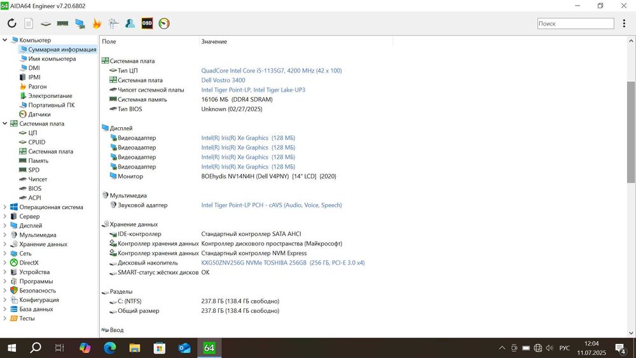Click the Intel Tiger Point-LP PCH audio link

click(x=272, y=205)
